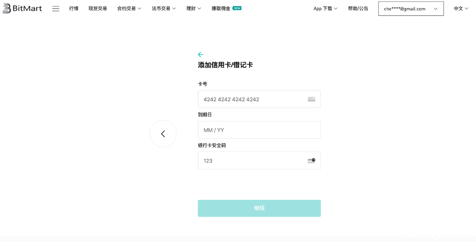Click the circular previous chevron button
The height and width of the screenshot is (242, 476).
[x=163, y=134]
